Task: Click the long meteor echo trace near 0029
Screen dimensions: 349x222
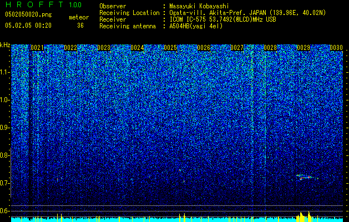Action: click(x=307, y=177)
